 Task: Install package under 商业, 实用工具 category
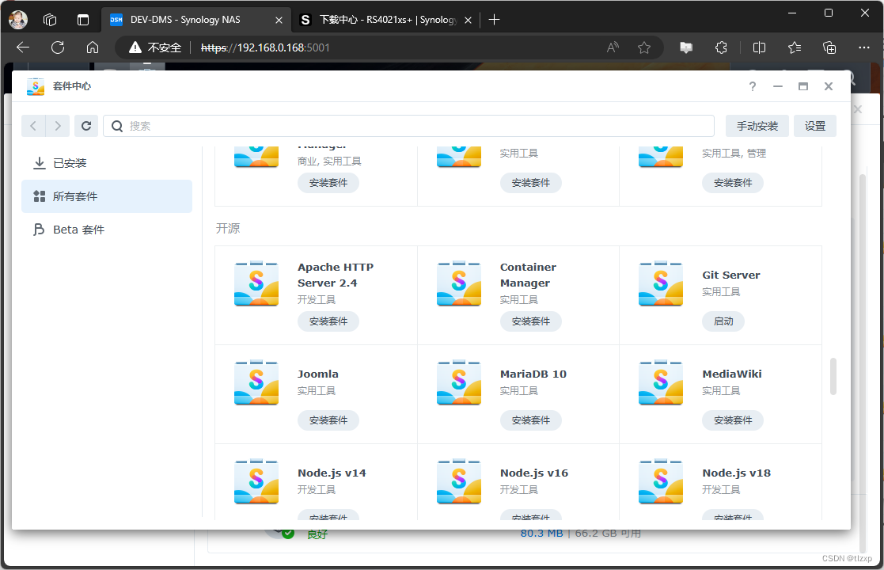[x=328, y=183]
